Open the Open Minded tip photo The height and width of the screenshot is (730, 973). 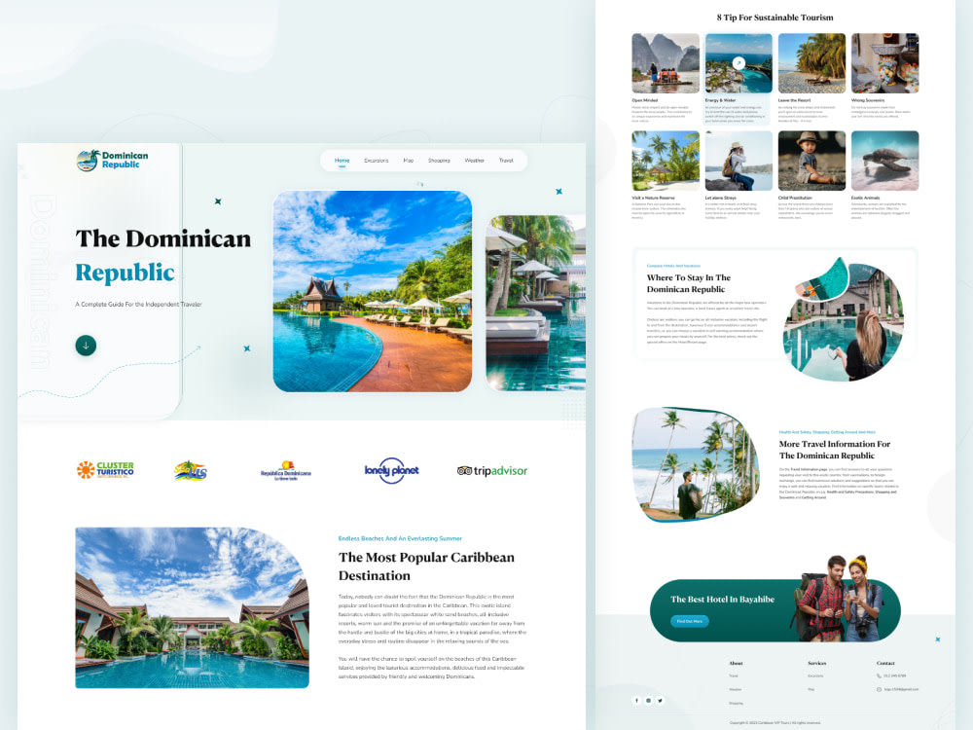click(x=666, y=62)
